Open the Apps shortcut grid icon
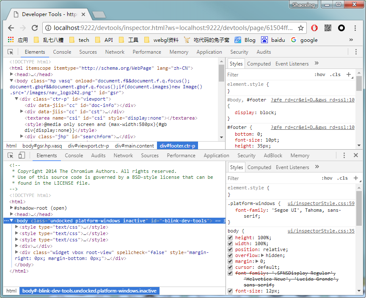Screen dimensions: 366x298 pos(11,40)
